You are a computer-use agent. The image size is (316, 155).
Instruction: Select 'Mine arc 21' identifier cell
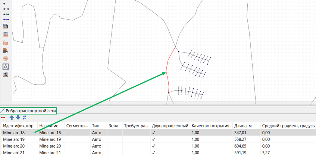point(19,153)
